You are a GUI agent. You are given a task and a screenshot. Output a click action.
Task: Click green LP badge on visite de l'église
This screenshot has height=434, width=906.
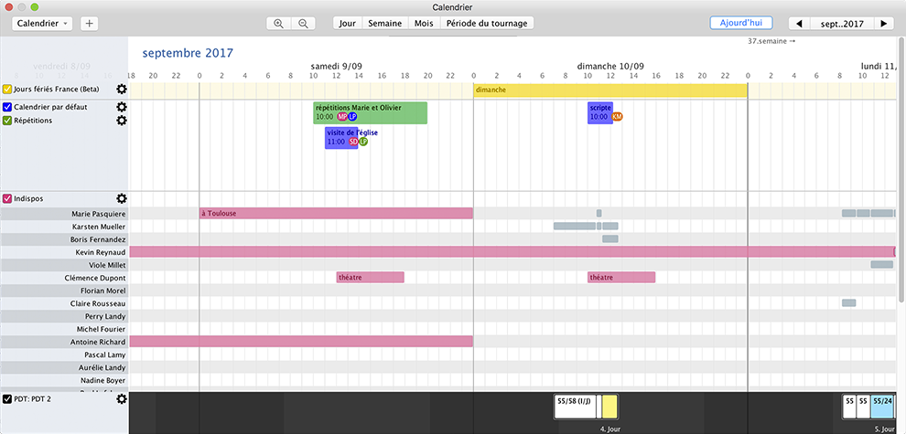point(363,142)
